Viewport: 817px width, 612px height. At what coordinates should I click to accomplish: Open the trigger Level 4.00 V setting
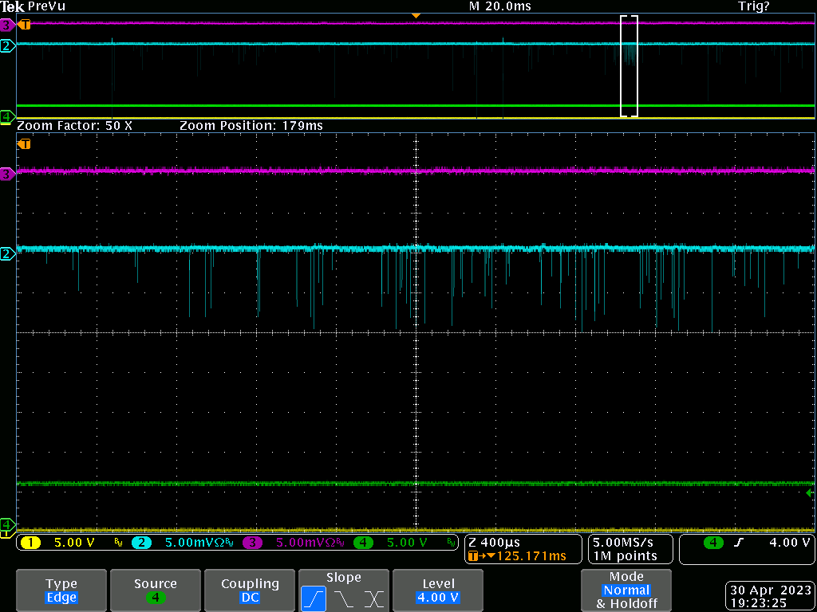(x=438, y=590)
